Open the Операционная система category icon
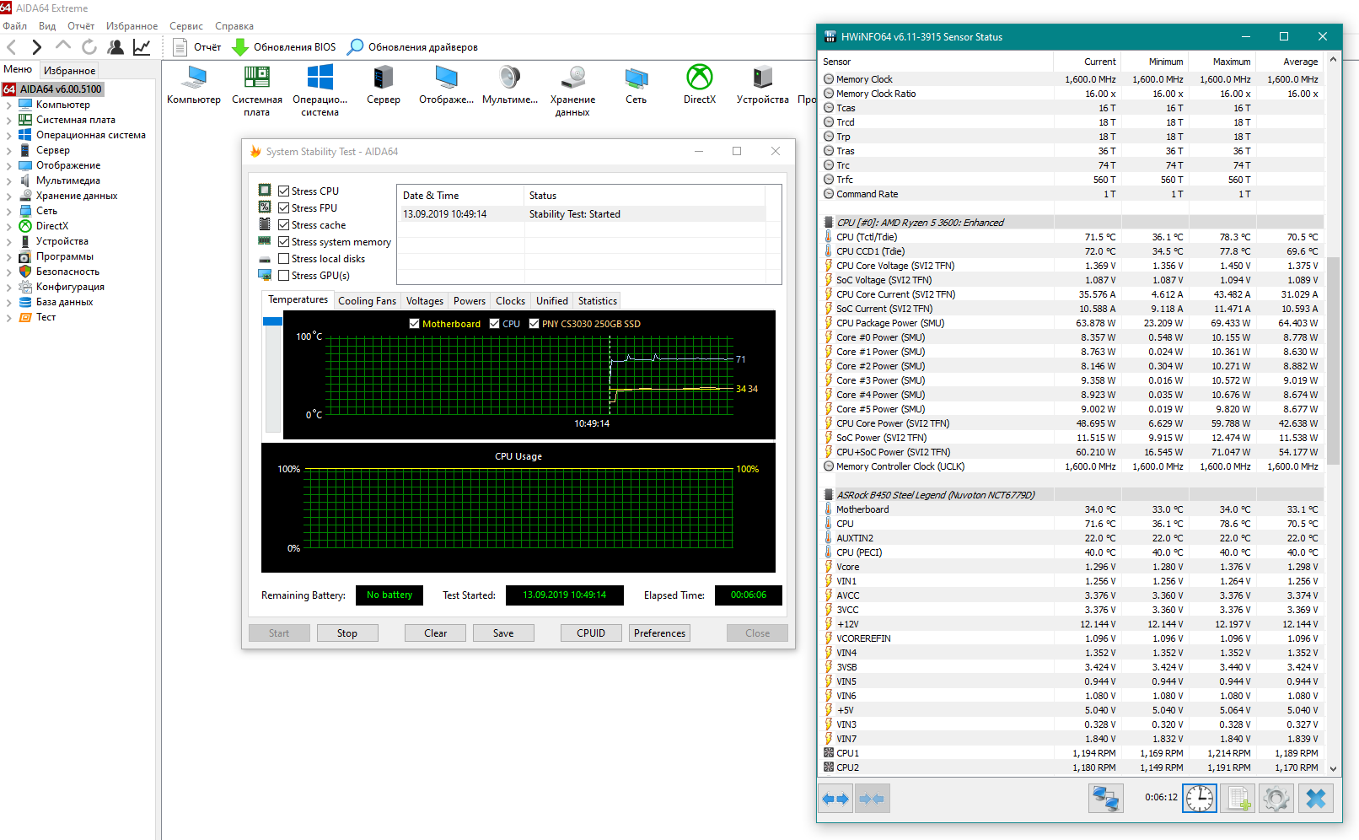The height and width of the screenshot is (840, 1359). coord(320,91)
